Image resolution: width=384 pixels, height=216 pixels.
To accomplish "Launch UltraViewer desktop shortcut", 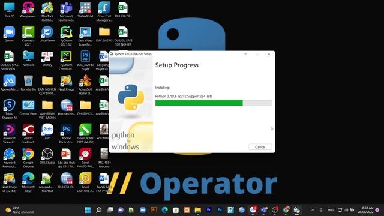I will coord(47,34).
